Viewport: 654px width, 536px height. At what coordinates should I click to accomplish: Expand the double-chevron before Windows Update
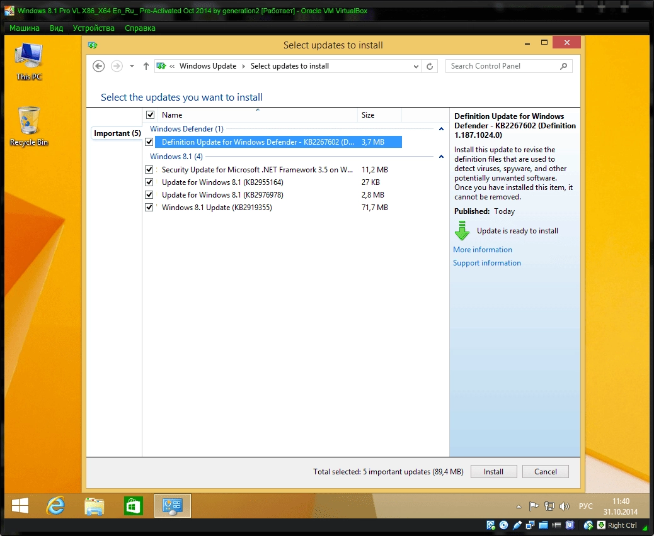pos(172,66)
